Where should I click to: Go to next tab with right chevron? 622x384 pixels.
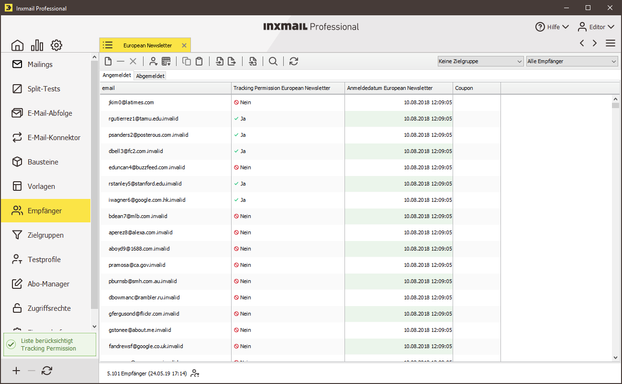click(x=595, y=43)
